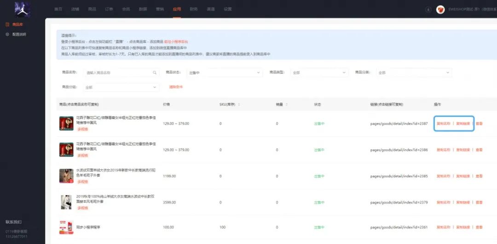Select the 应用 tab

tap(177, 9)
